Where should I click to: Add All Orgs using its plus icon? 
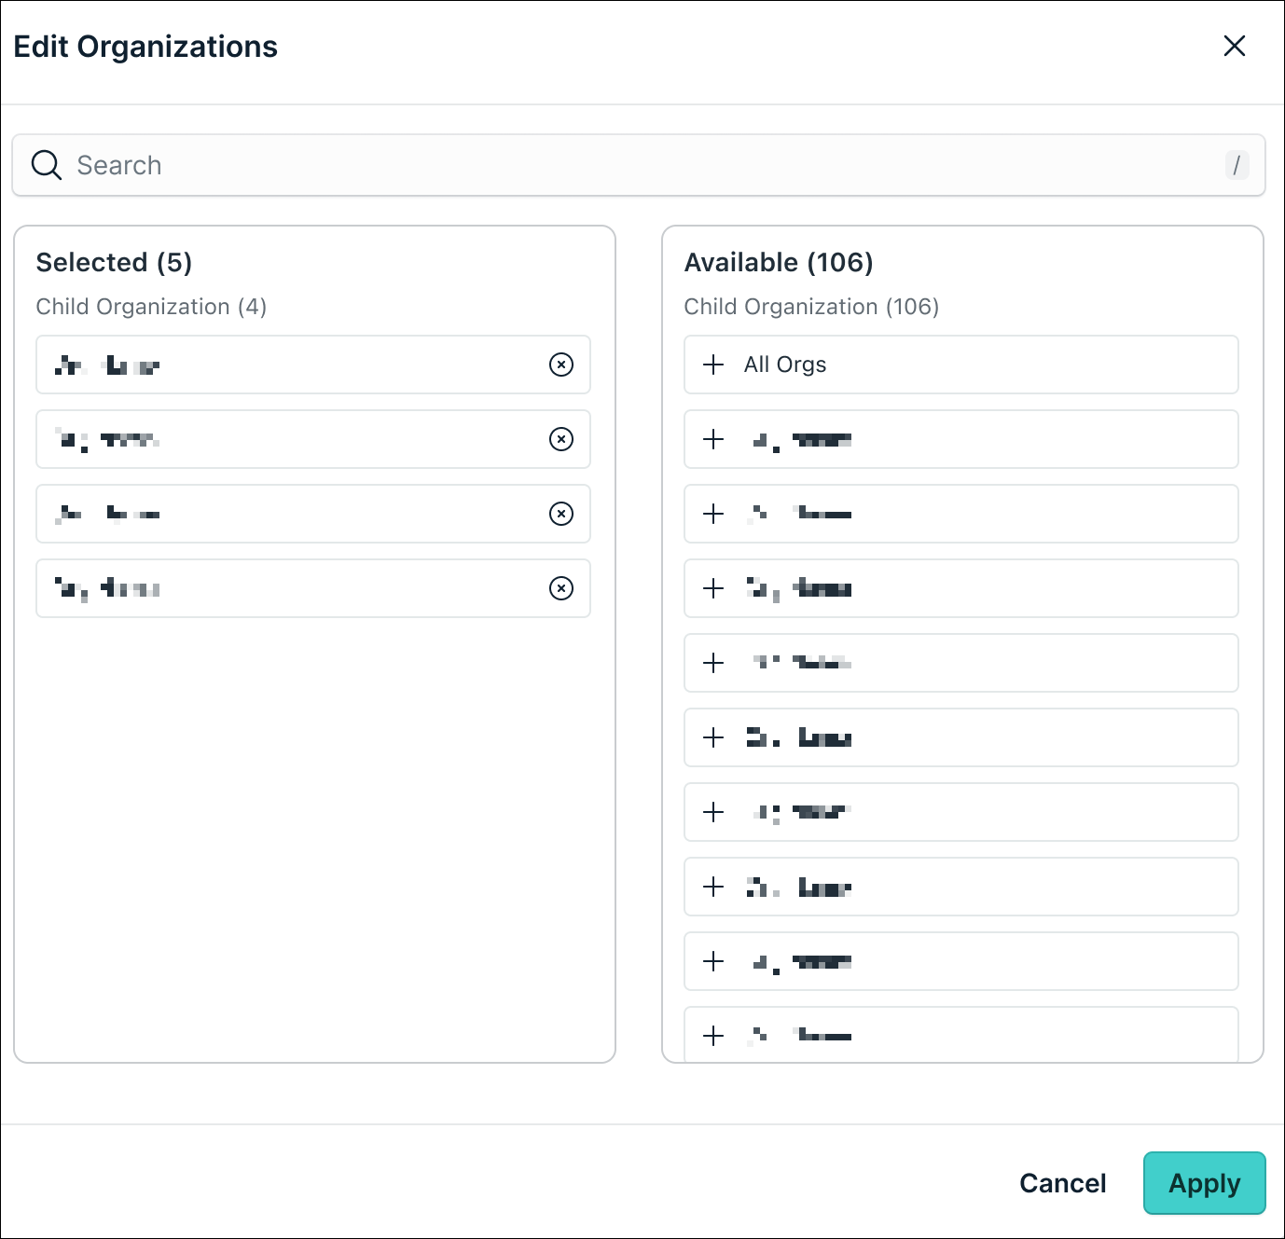pyautogui.click(x=713, y=365)
